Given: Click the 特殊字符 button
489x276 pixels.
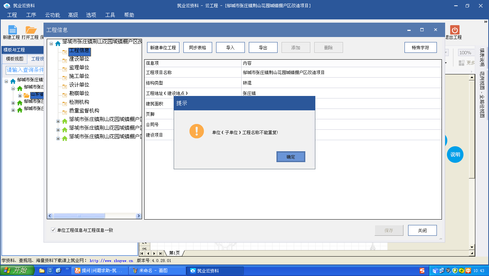Looking at the screenshot, I should 420,47.
